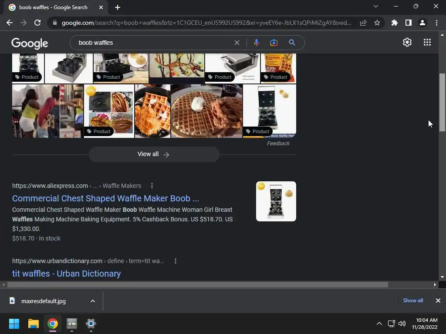Viewport: 446px width, 334px height.
Task: Clear the search box with X
Action: [x=237, y=43]
